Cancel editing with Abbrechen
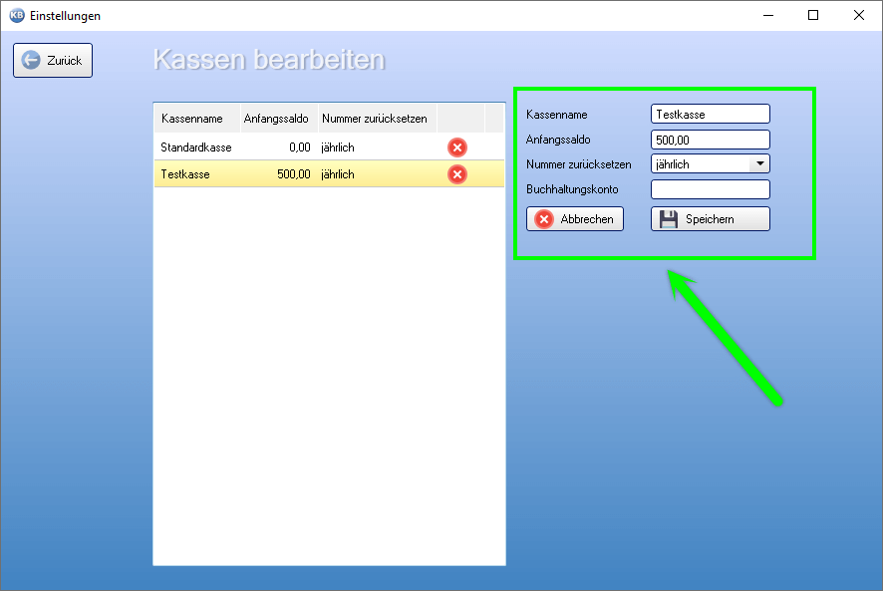Screen dimensions: 883x591 click(575, 219)
